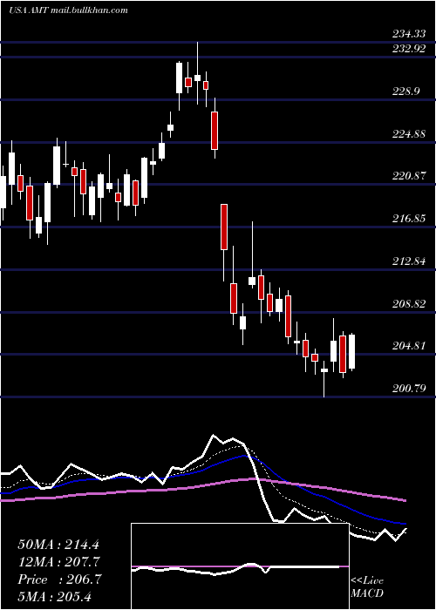
Task: Click the USA AMT mail.bullkhan.com header text
Action: click(68, 10)
